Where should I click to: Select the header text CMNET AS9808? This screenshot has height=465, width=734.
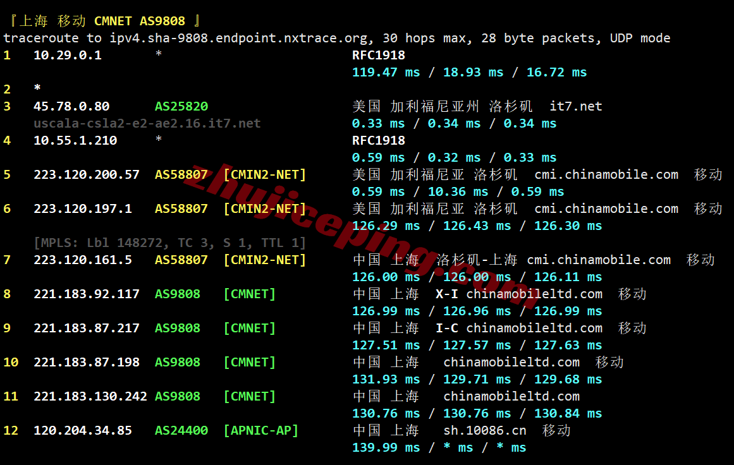click(140, 21)
